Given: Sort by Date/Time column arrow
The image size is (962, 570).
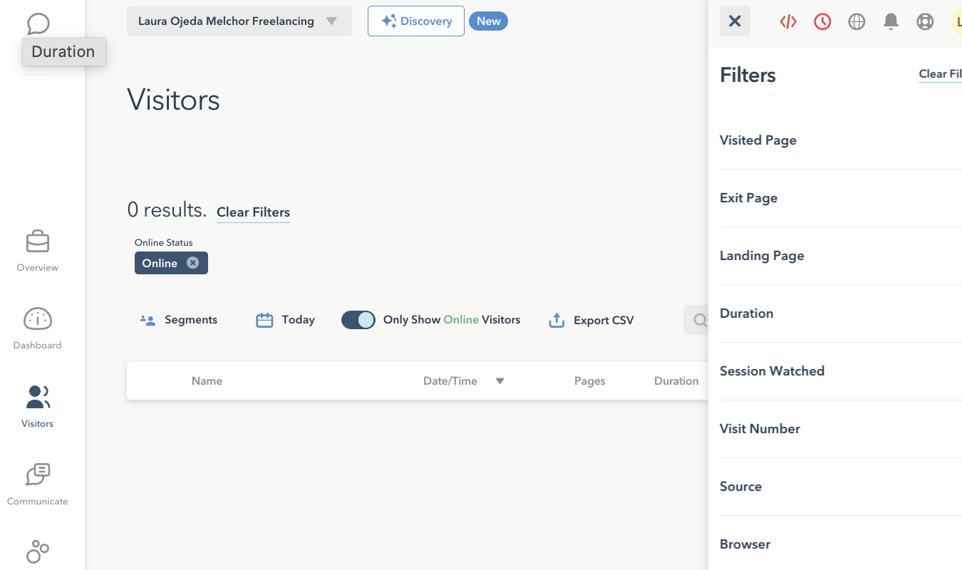Looking at the screenshot, I should (500, 381).
